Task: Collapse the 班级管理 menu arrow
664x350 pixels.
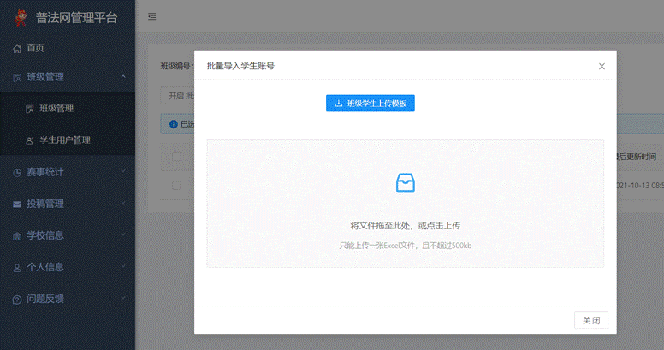Action: click(123, 77)
